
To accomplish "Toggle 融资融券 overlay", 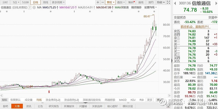I will click(136, 7).
